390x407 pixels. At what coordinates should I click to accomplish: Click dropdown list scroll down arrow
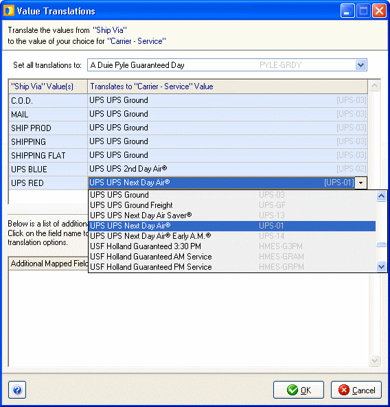[381, 266]
